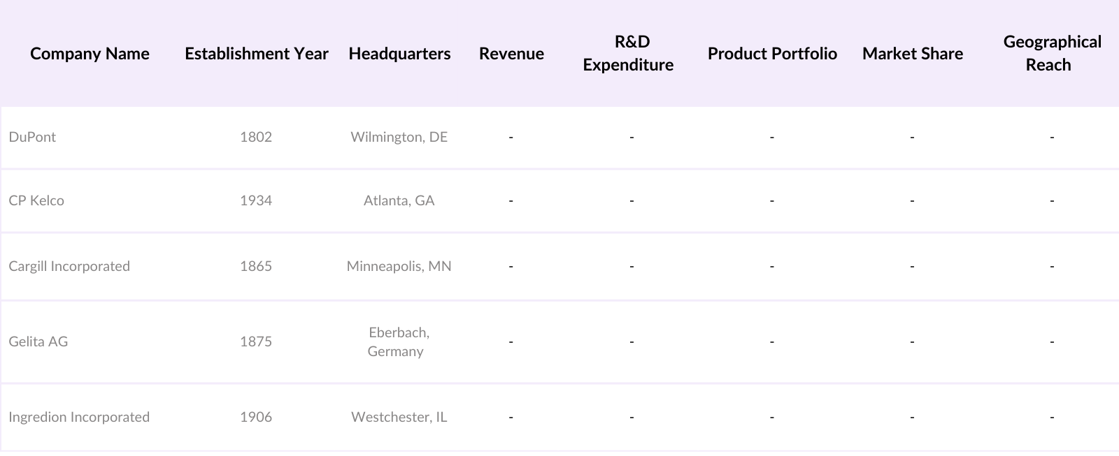This screenshot has width=1119, height=456.
Task: Click the Geographical Reach column header
Action: click(1051, 53)
